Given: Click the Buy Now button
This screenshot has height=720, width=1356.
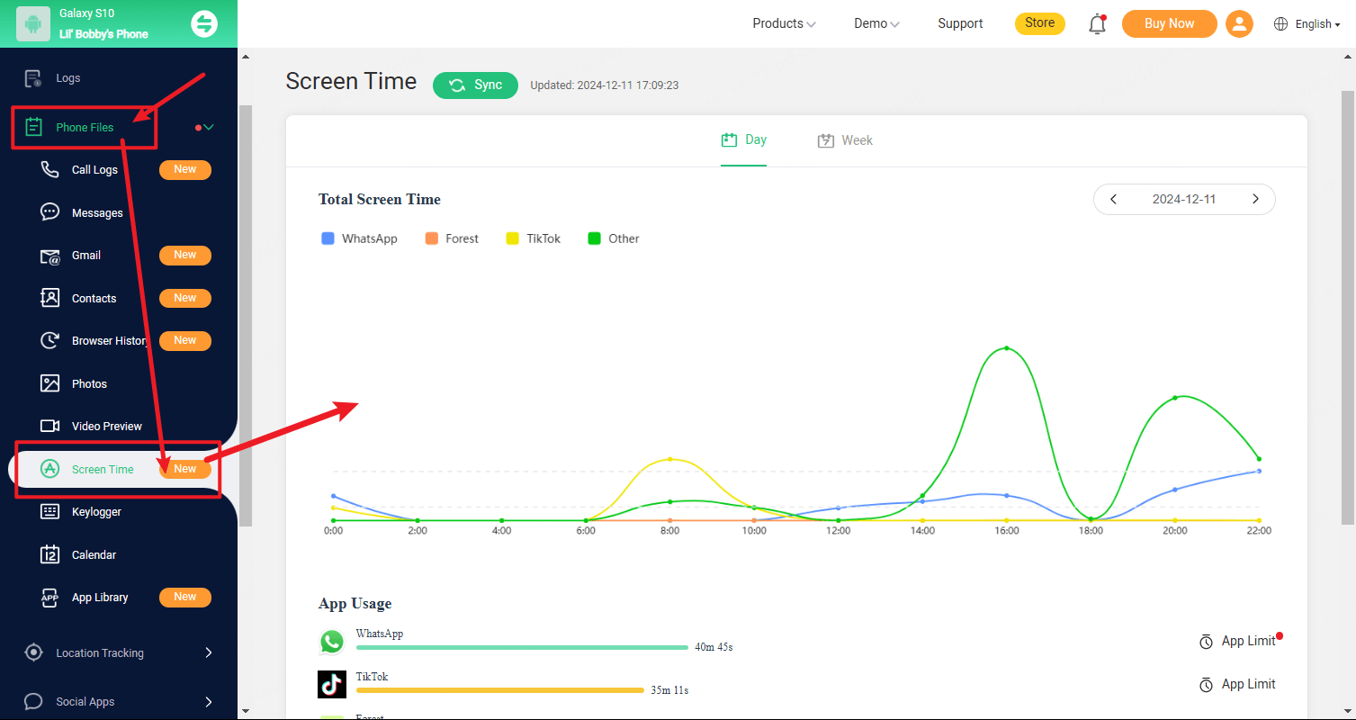Looking at the screenshot, I should (x=1169, y=23).
